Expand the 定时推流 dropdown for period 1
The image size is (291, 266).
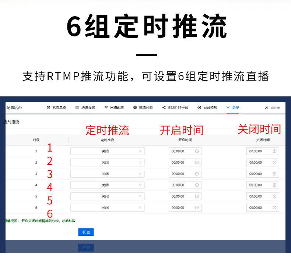point(107,151)
